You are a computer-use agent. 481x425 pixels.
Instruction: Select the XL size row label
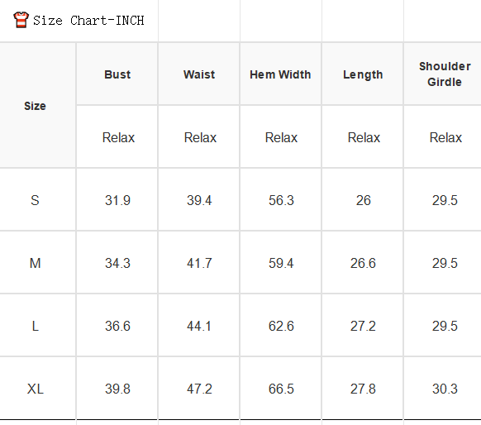(35, 389)
